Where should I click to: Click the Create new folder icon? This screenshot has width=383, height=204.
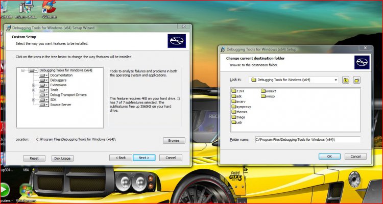tap(356, 80)
